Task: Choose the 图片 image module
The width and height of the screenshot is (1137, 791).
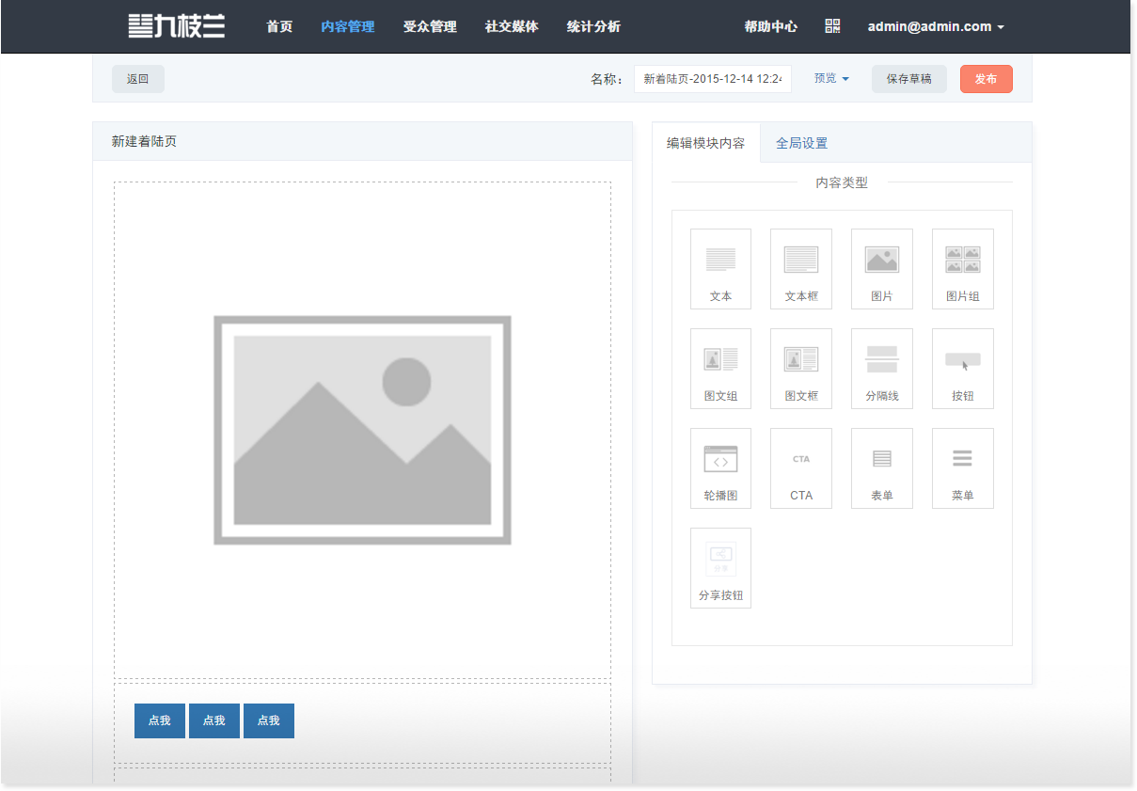Action: coord(881,268)
